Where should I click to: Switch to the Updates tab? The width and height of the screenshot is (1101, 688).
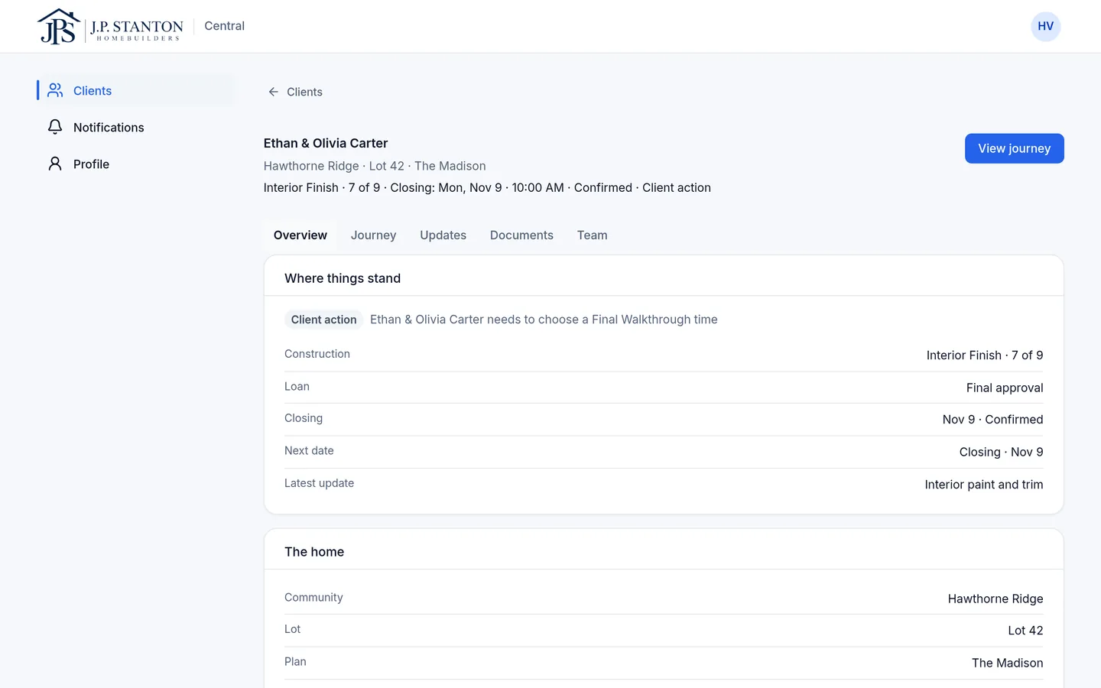click(x=443, y=235)
